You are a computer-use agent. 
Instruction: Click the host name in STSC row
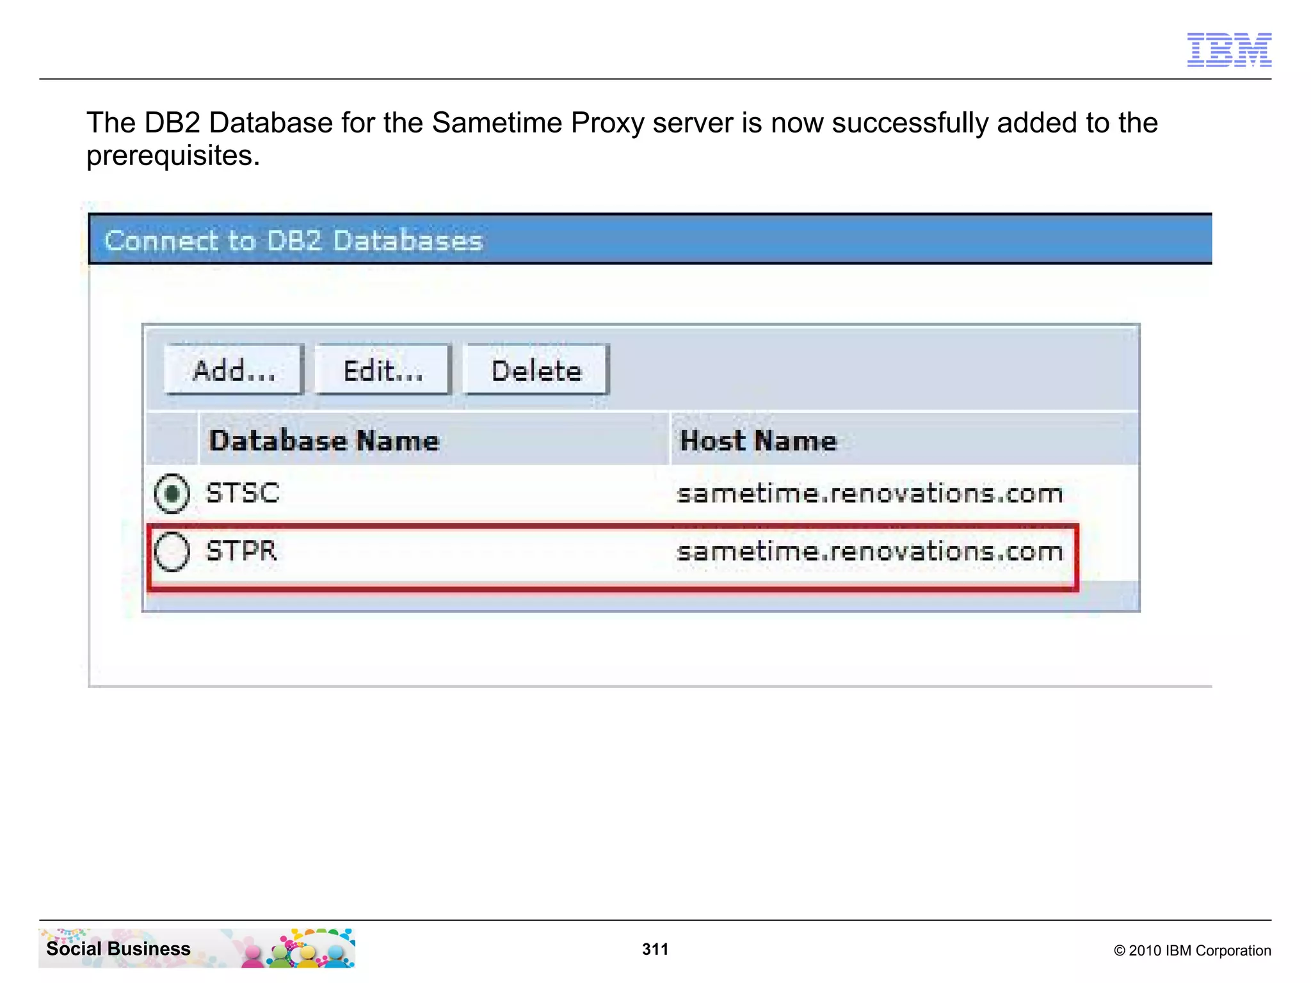[x=869, y=493]
